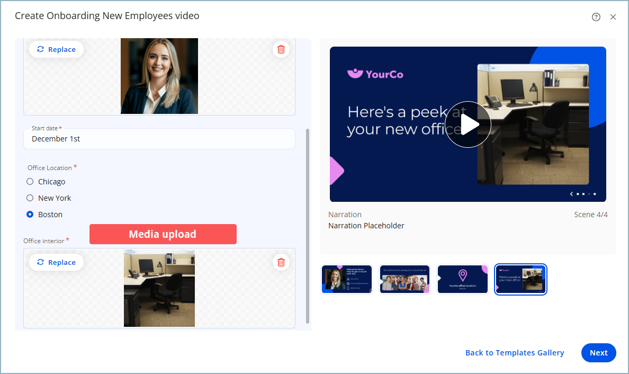The image size is (629, 374).
Task: Click the Office Location label
Action: pyautogui.click(x=50, y=168)
